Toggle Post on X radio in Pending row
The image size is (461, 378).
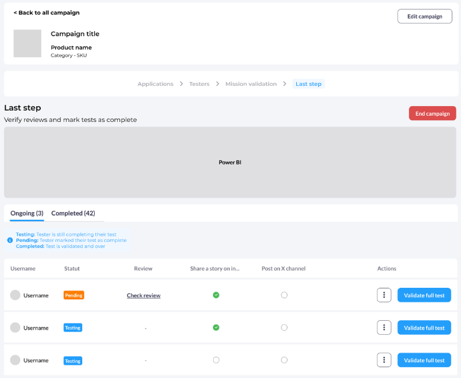tap(284, 295)
